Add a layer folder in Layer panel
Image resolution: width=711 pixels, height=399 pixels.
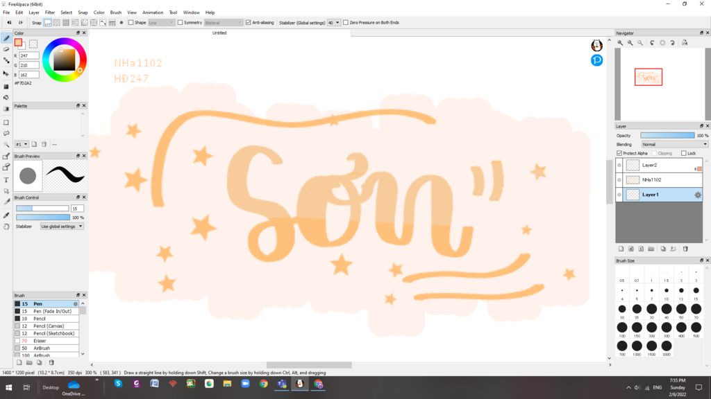651,249
